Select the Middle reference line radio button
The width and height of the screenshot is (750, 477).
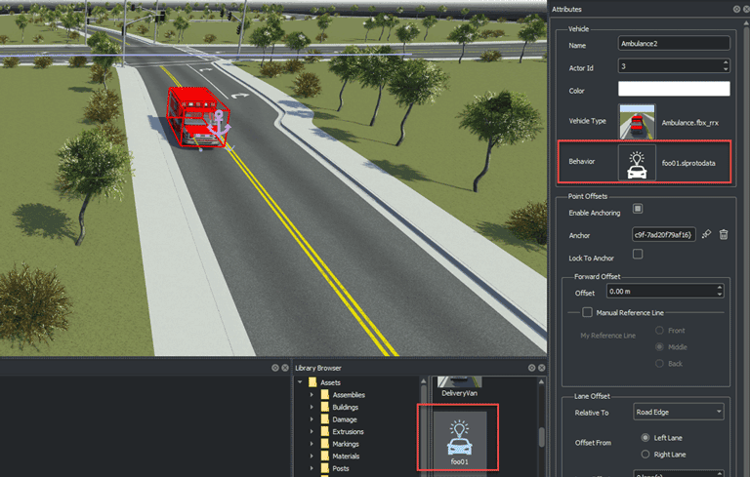coord(659,346)
